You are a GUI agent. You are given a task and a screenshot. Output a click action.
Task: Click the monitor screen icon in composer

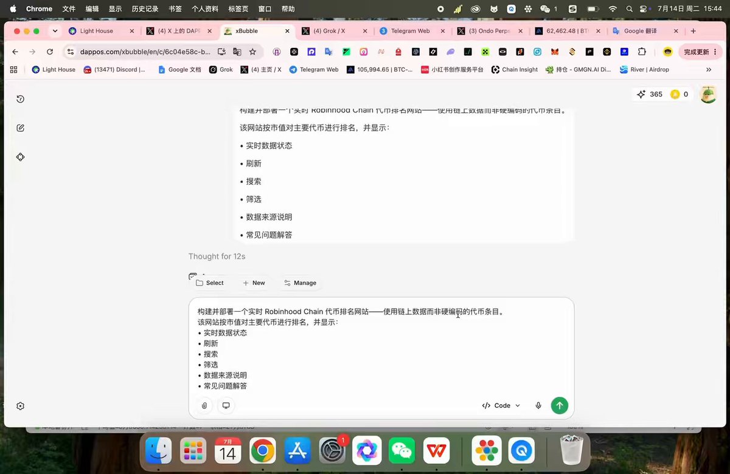coord(226,405)
